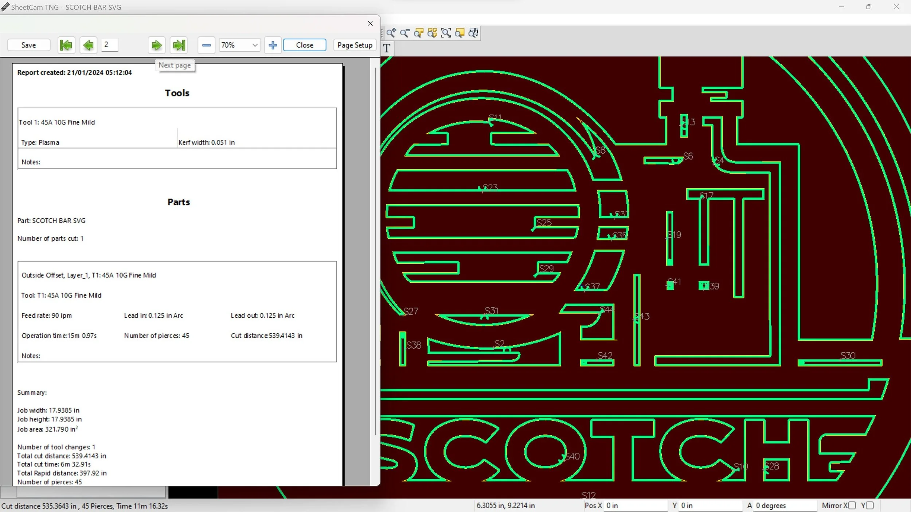The image size is (911, 512).
Task: Click 'Operation time:15m 0.97s' value
Action: point(59,336)
